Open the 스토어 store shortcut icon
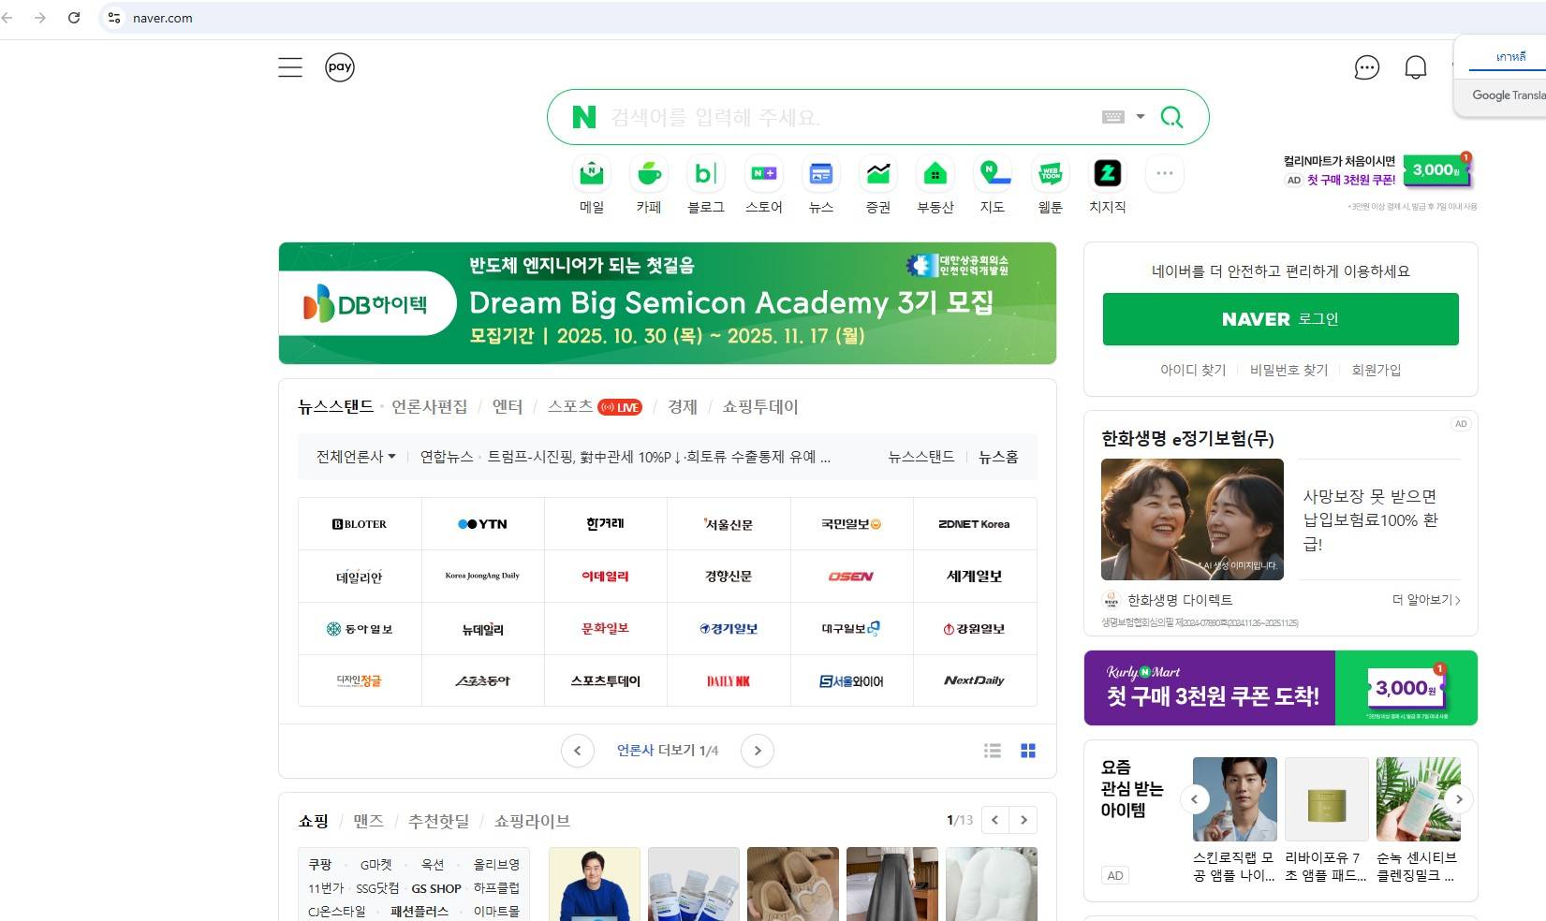Image resolution: width=1546 pixels, height=921 pixels. point(764,173)
